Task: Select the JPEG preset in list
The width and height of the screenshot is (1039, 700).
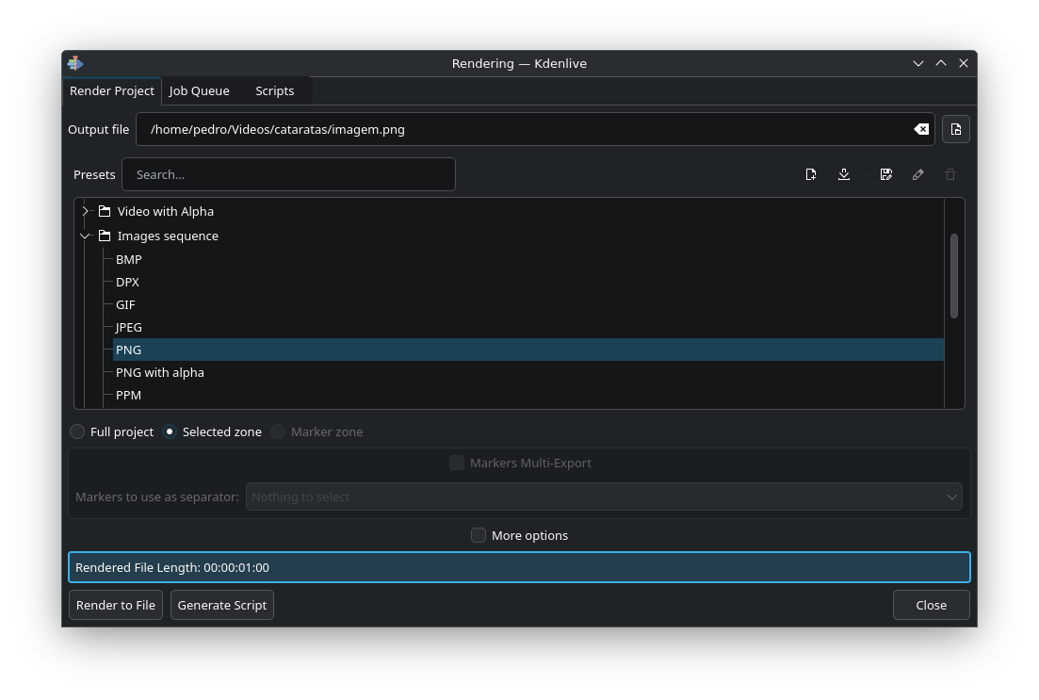Action: [129, 327]
